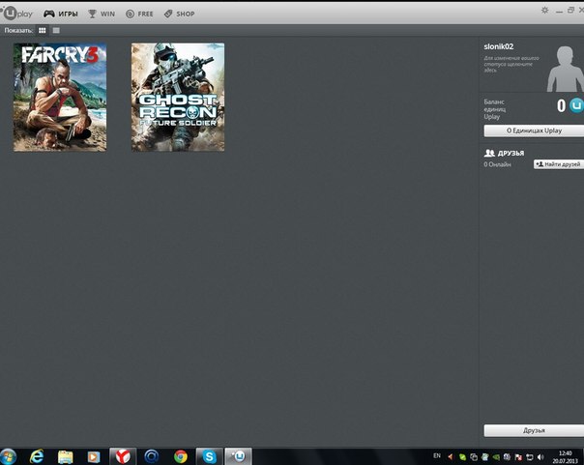Click the 'Друзья' button at bottom
This screenshot has width=584, height=465.
pos(534,430)
